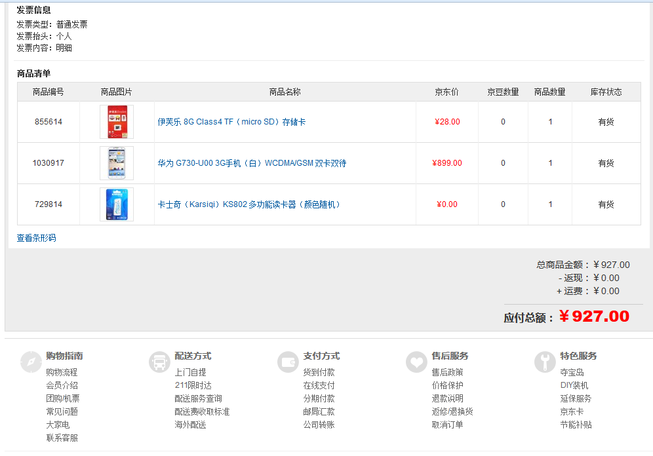The image size is (653, 456).
Task: Open the 华为 G730 phone thumbnail
Action: (117, 163)
